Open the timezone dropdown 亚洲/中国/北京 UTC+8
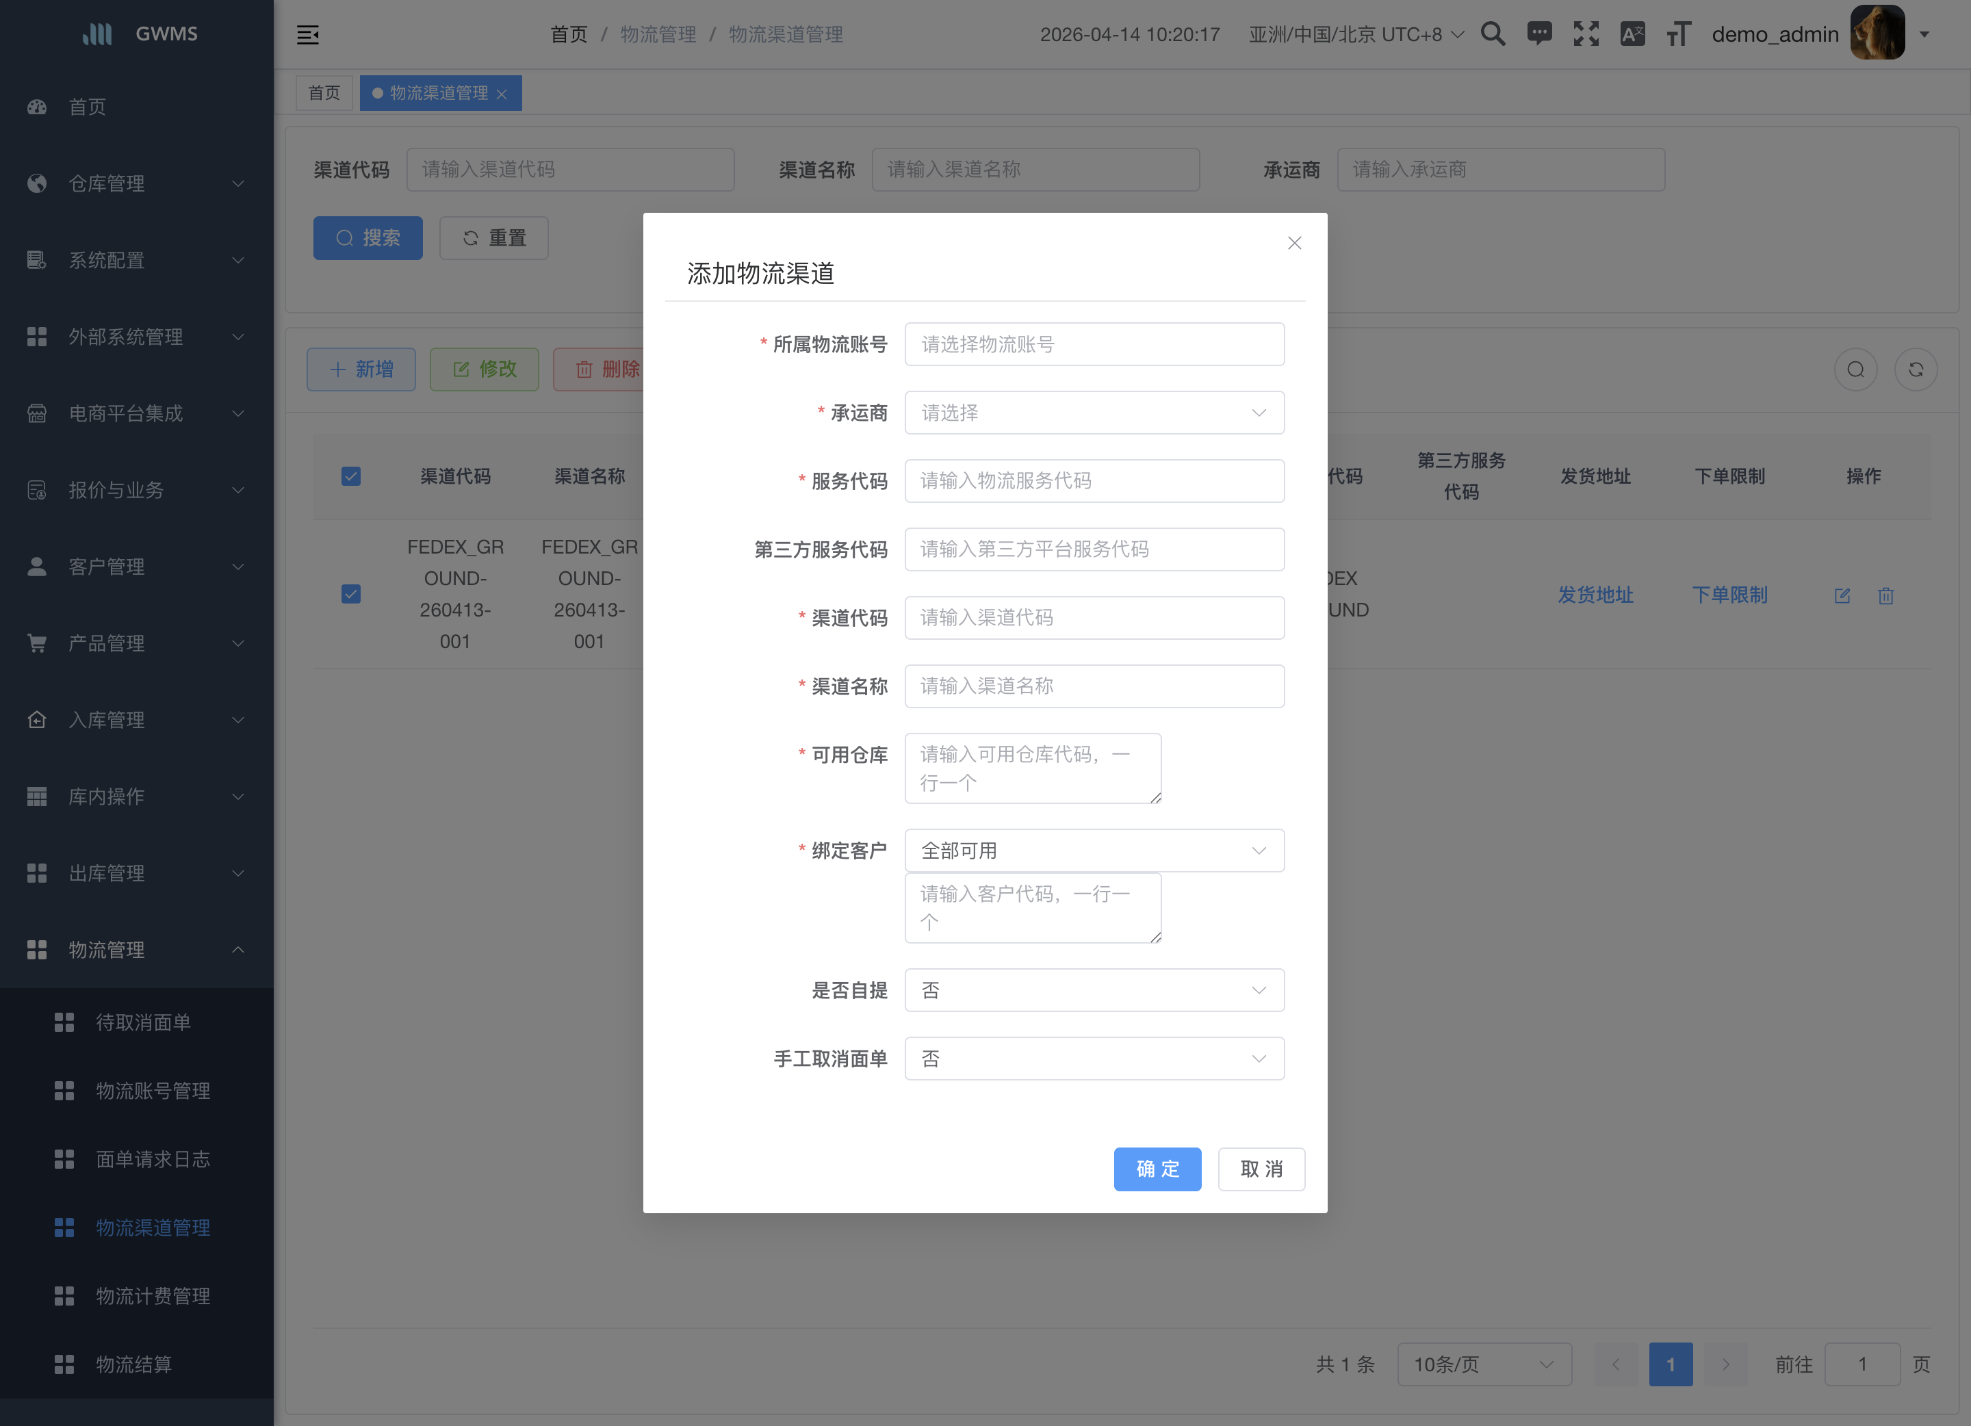 (x=1356, y=35)
